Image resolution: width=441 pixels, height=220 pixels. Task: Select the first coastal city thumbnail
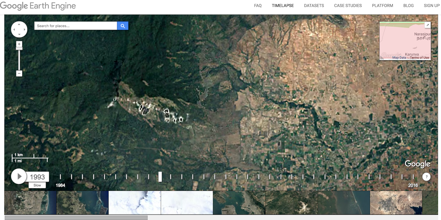[30, 203]
